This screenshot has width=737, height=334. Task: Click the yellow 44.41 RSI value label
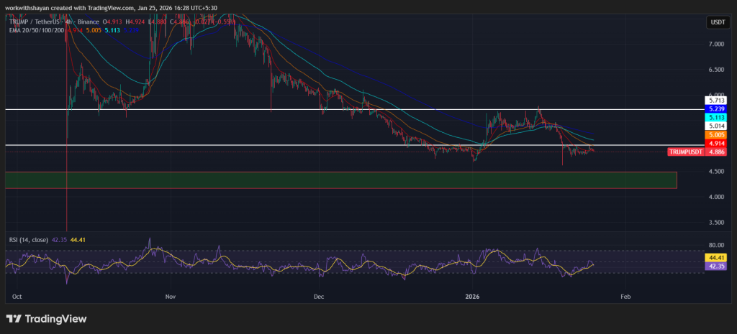[x=717, y=257]
